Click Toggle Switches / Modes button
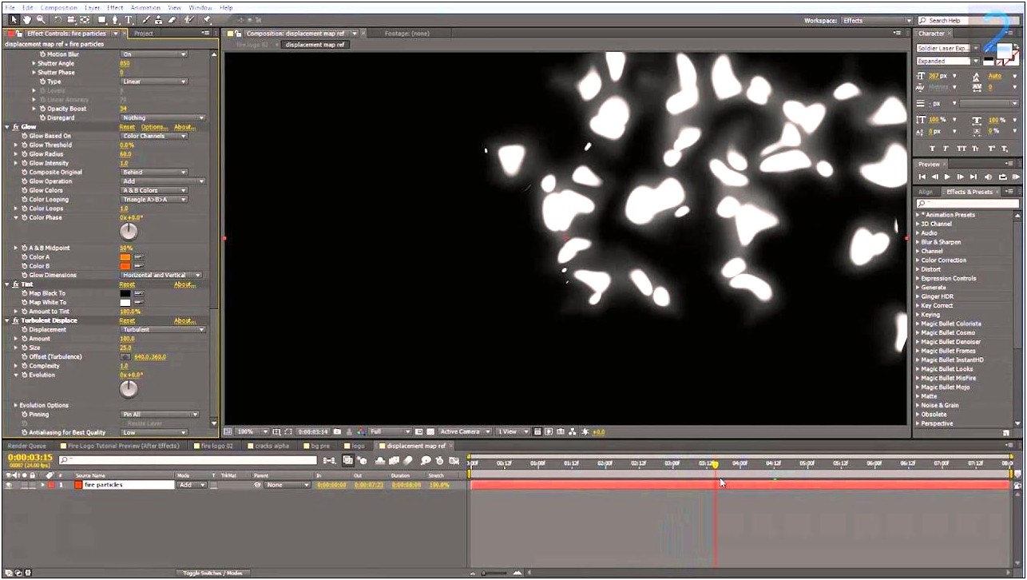The height and width of the screenshot is (580, 1027). (x=212, y=573)
